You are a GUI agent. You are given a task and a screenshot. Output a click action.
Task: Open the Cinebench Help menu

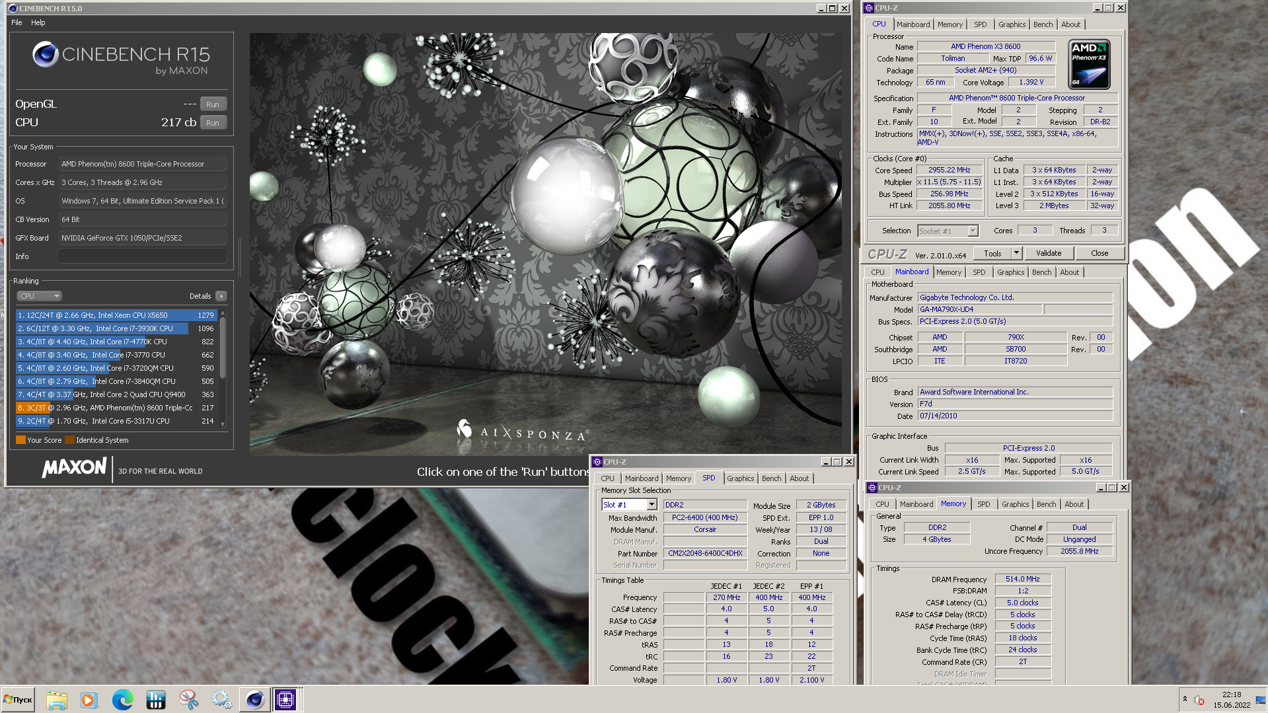click(x=38, y=22)
